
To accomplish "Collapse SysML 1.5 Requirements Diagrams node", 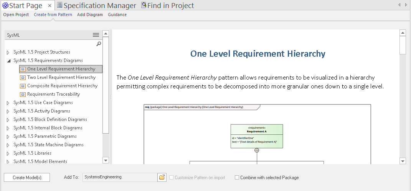I will [8, 61].
